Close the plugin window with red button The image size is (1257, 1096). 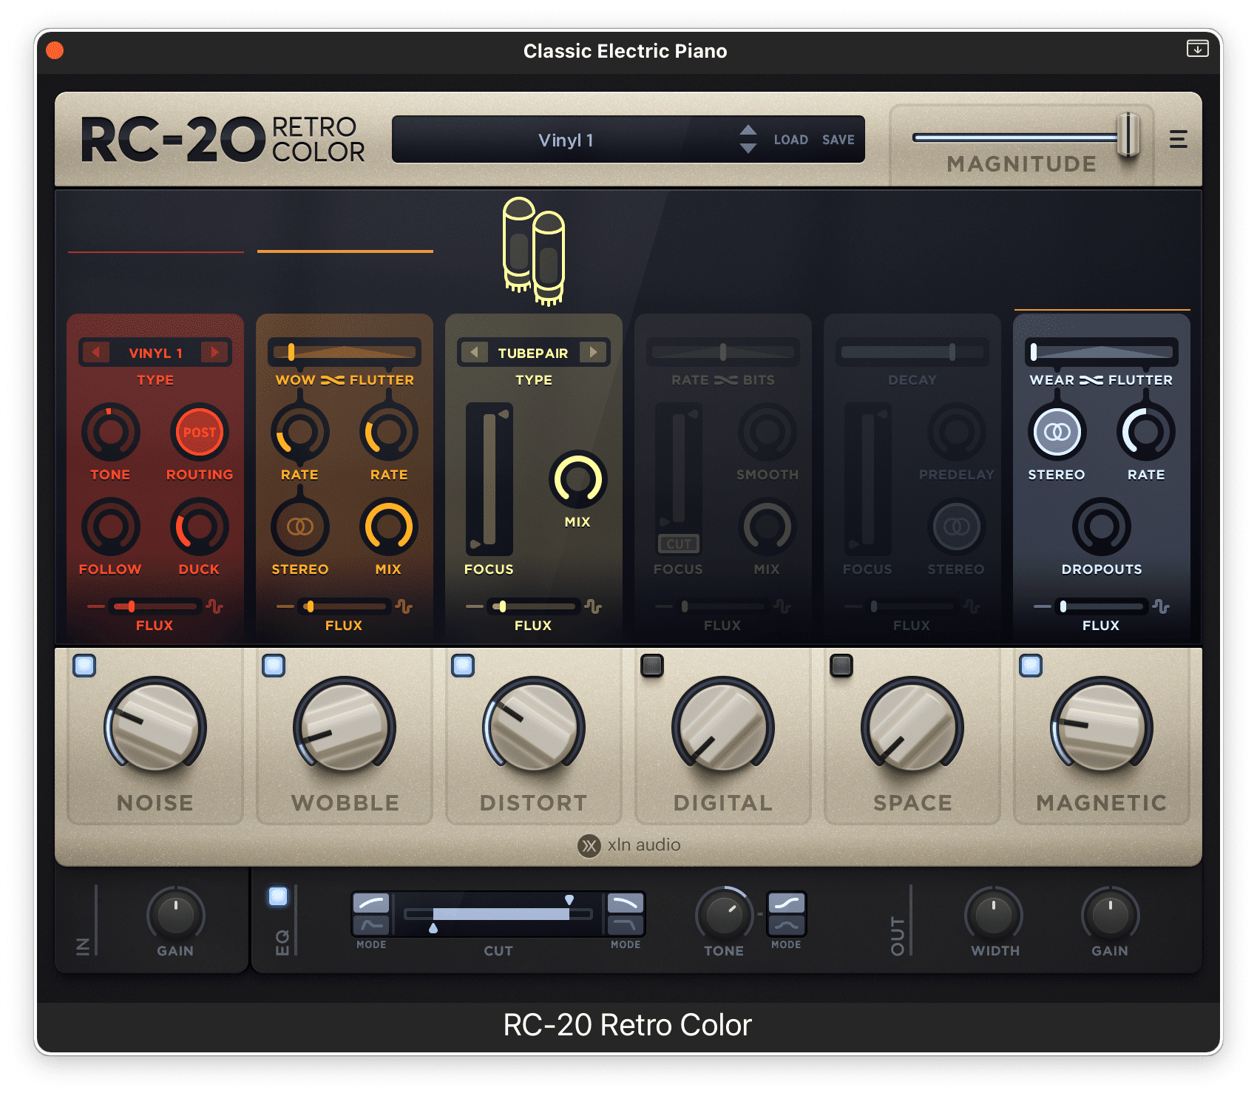55,50
